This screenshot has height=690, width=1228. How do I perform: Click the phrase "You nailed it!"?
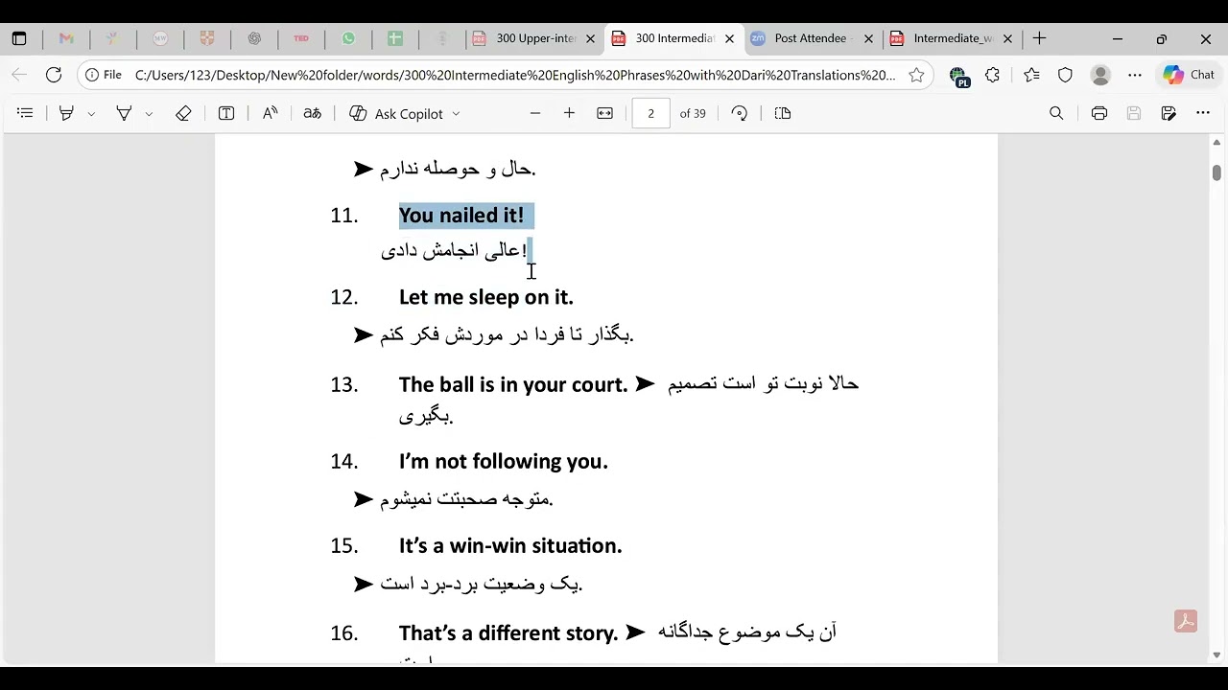pyautogui.click(x=461, y=216)
